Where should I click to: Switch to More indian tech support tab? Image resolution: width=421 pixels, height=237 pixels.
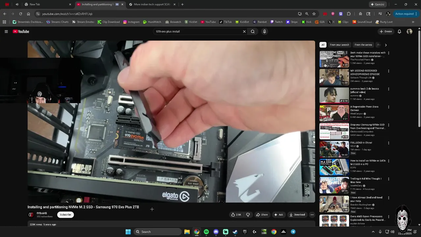(x=152, y=5)
